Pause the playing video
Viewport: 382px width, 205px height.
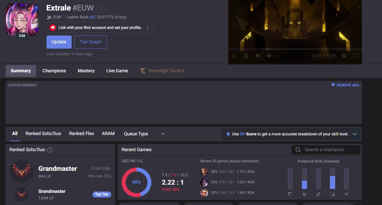coord(234,56)
